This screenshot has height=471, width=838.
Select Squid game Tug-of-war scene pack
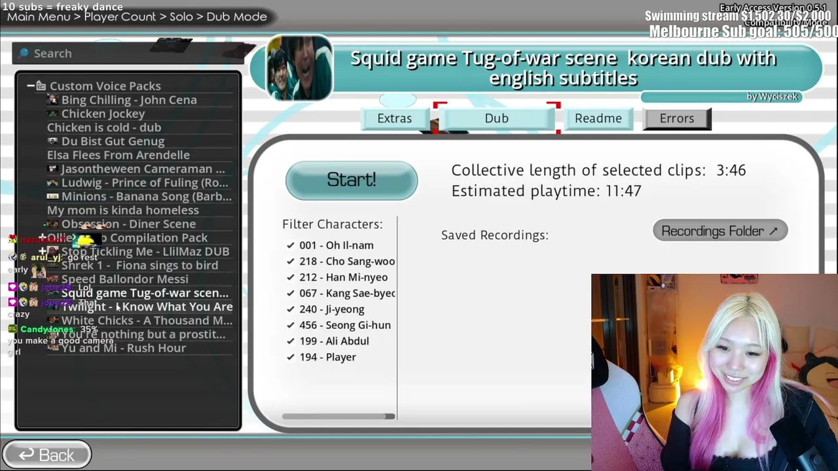click(145, 293)
